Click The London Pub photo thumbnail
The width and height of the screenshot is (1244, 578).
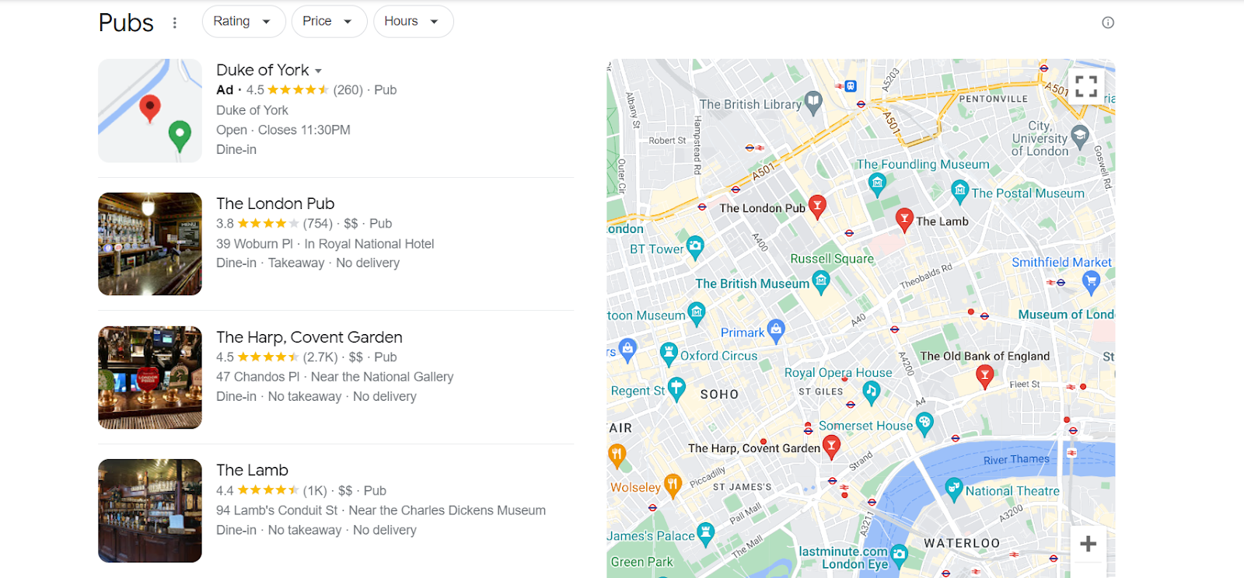(150, 244)
